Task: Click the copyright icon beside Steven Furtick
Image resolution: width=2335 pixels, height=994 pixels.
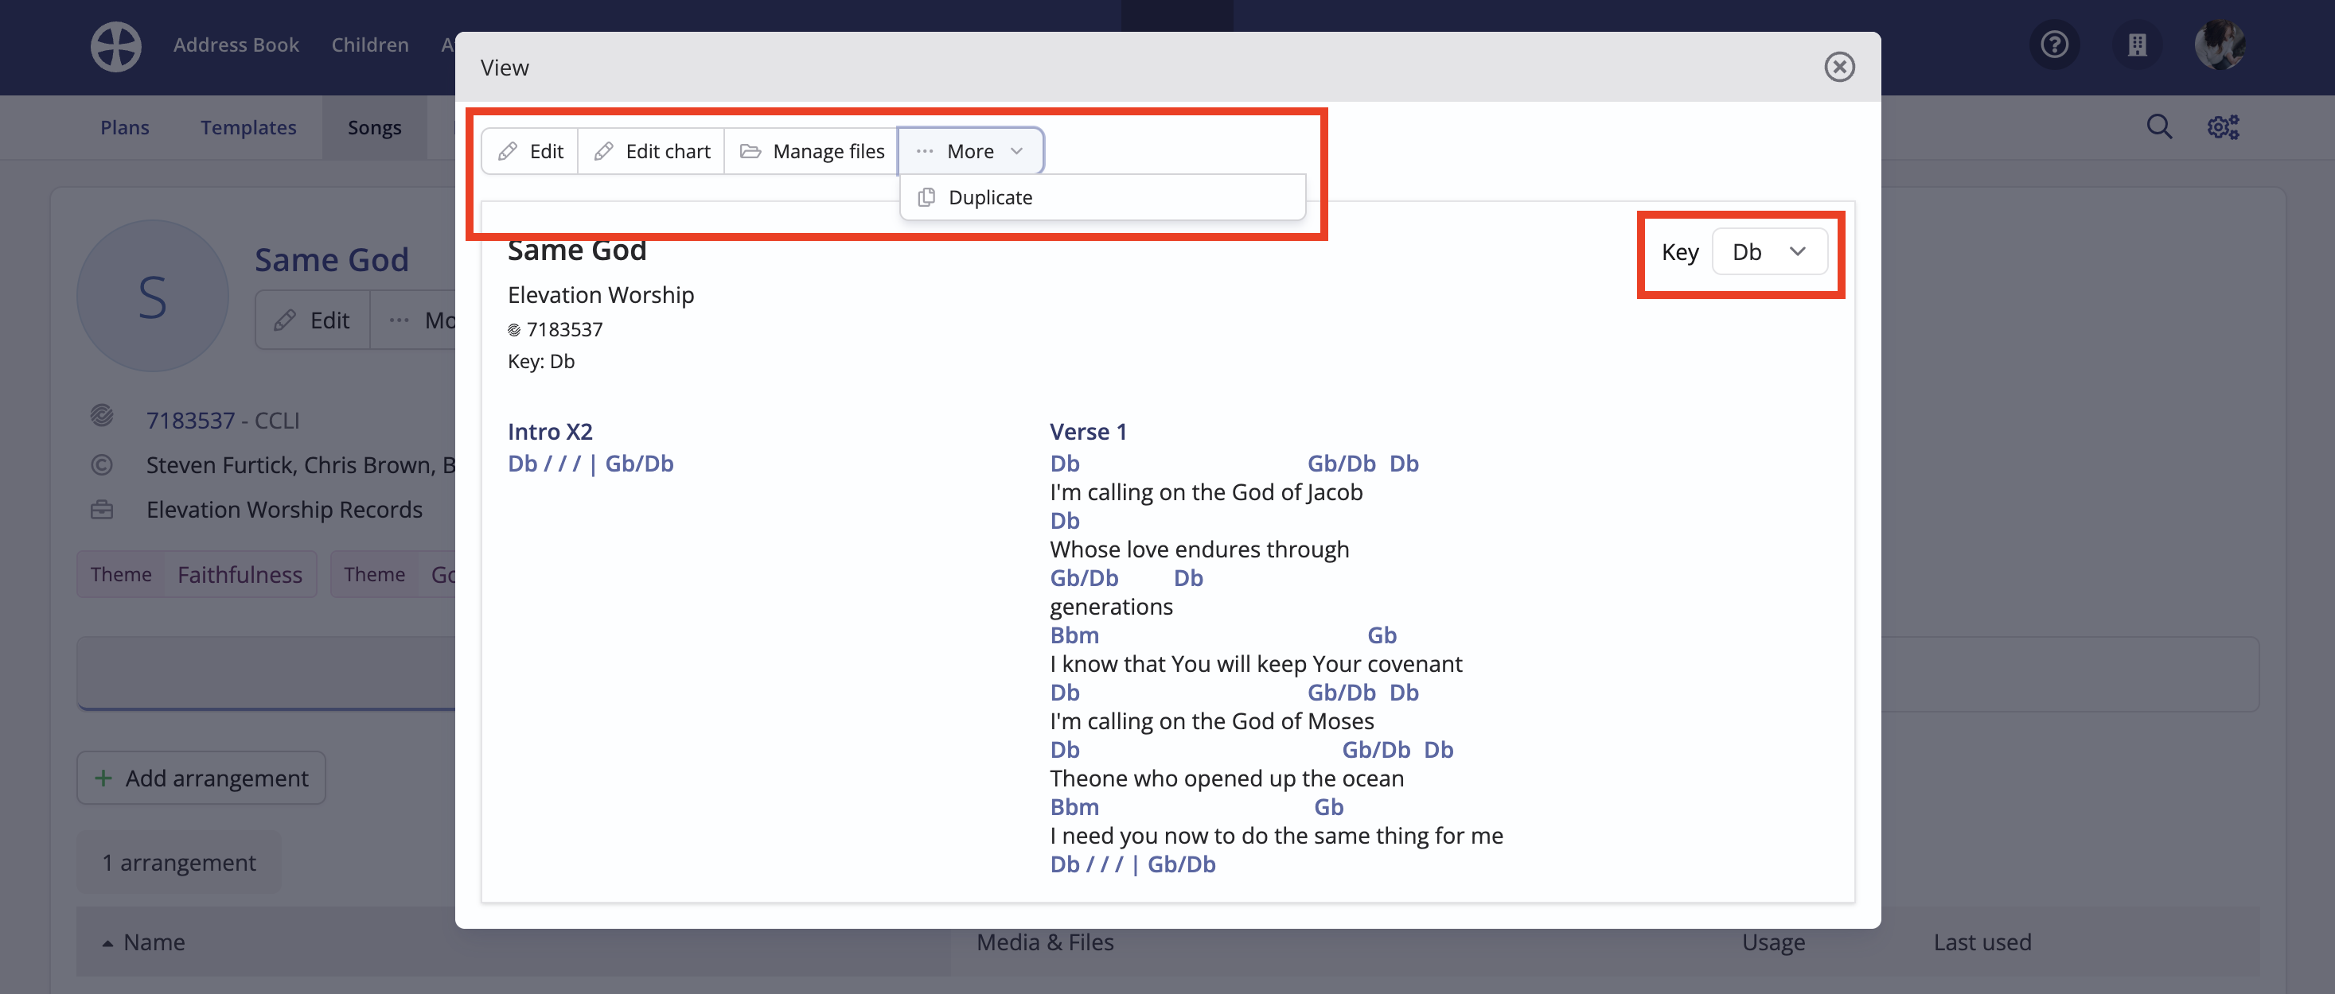Action: pyautogui.click(x=102, y=465)
